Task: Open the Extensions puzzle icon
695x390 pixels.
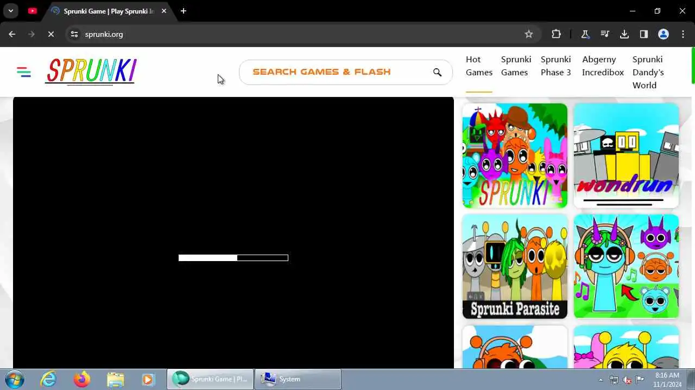Action: pyautogui.click(x=556, y=34)
